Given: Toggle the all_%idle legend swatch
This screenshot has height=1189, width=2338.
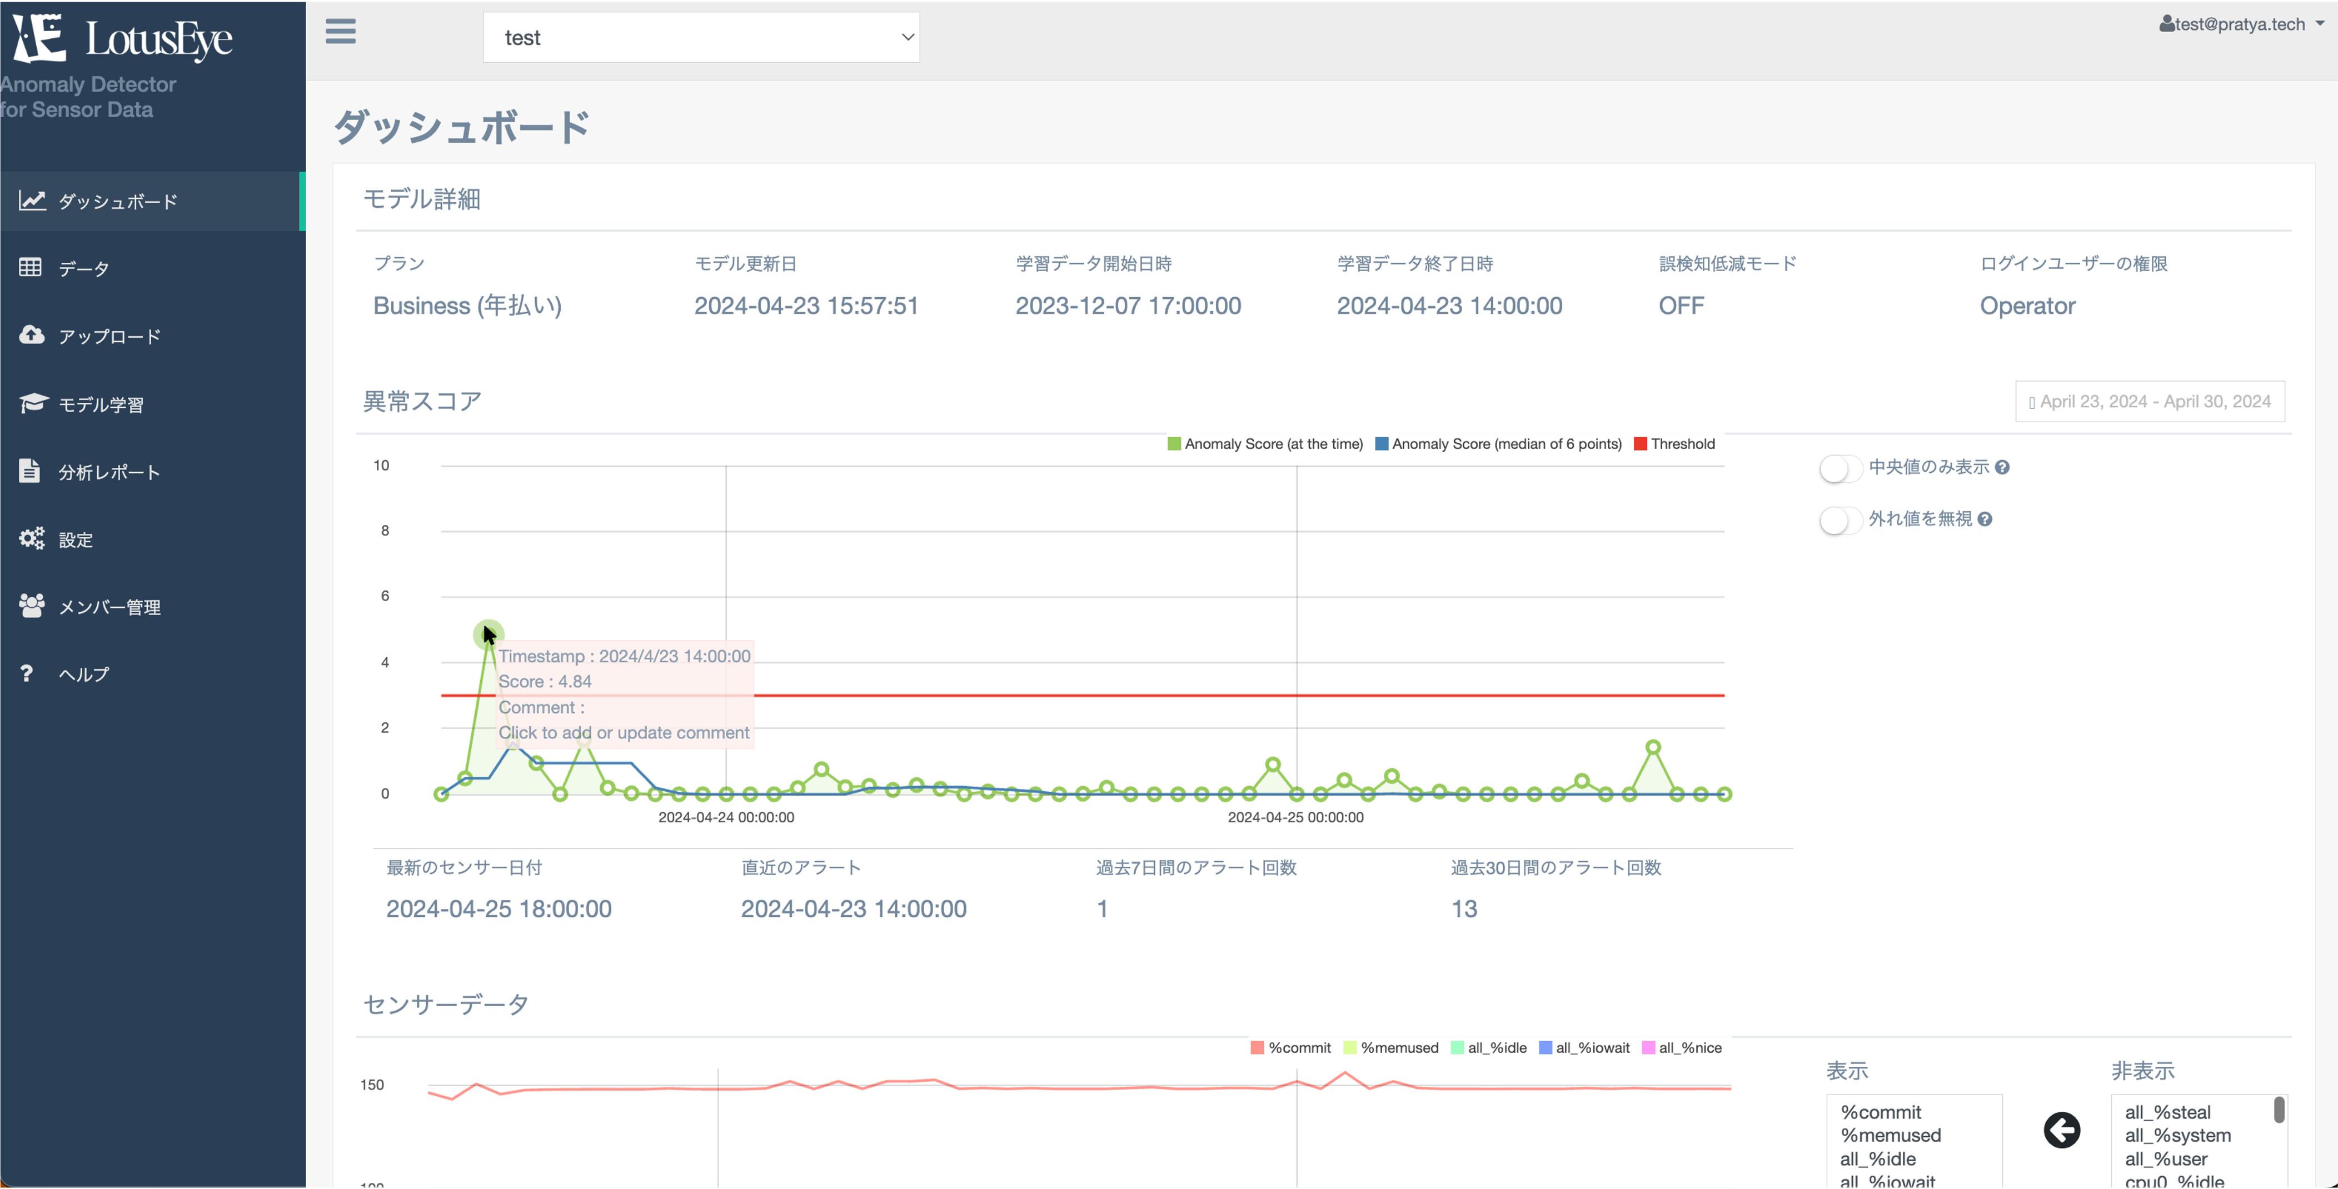Looking at the screenshot, I should 1457,1047.
